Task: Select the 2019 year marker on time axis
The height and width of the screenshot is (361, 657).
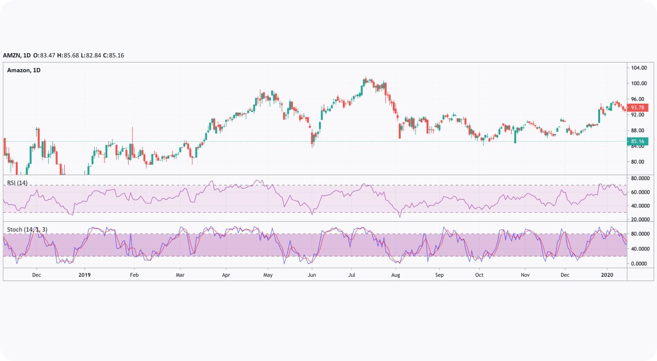Action: tap(84, 275)
